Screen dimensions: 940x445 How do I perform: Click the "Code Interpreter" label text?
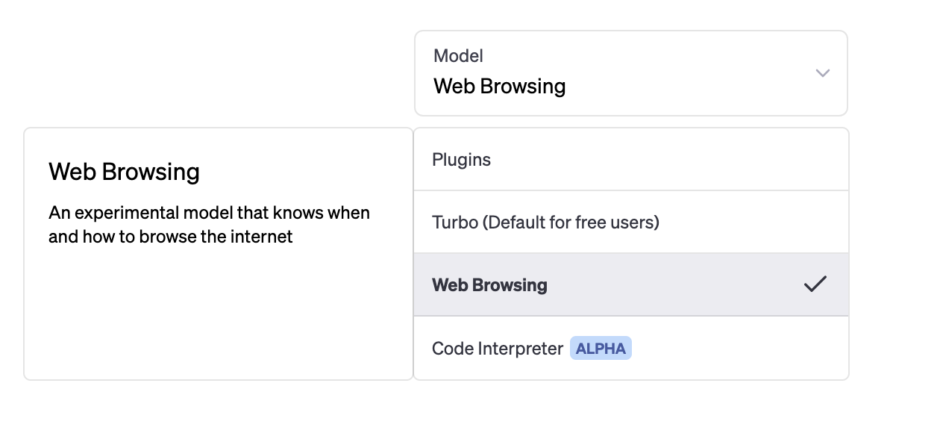[x=497, y=349]
